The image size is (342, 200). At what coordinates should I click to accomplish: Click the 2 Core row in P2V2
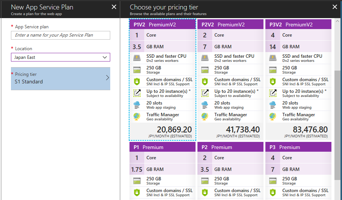[231, 35]
